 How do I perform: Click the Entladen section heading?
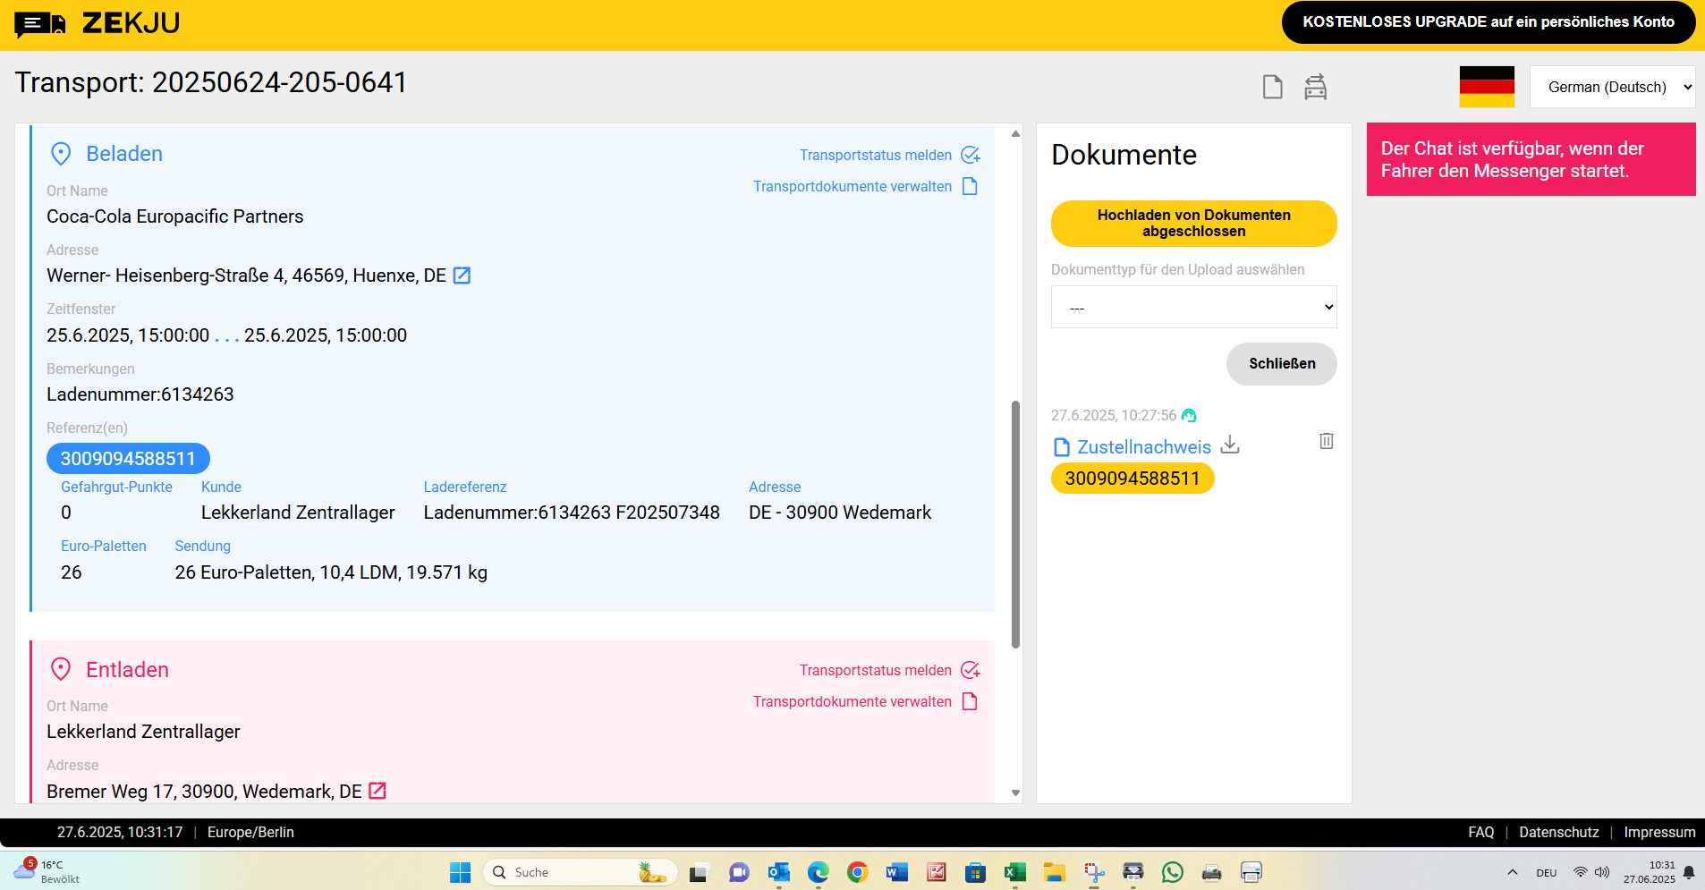click(127, 669)
